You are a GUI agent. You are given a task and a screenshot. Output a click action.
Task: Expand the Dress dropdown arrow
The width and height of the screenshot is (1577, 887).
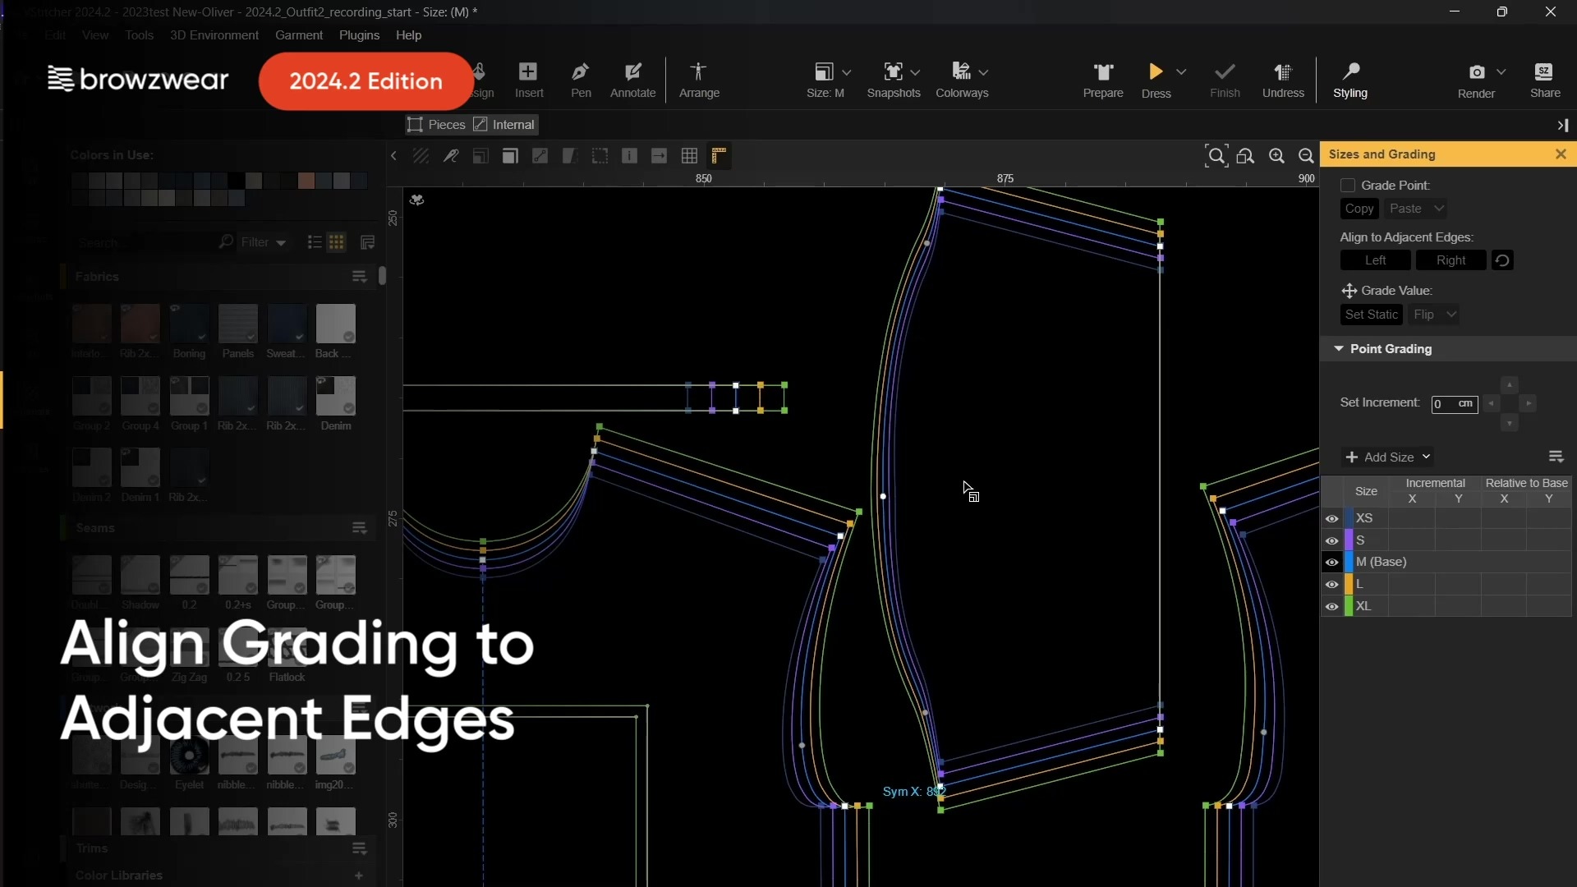click(1181, 72)
